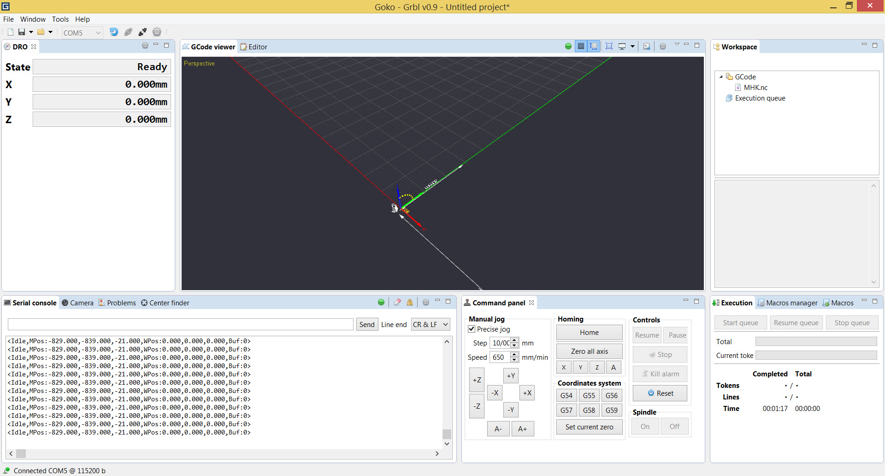Screen dimensions: 885x476
Task: Toggle the grid display button in viewer
Action: pyautogui.click(x=581, y=46)
